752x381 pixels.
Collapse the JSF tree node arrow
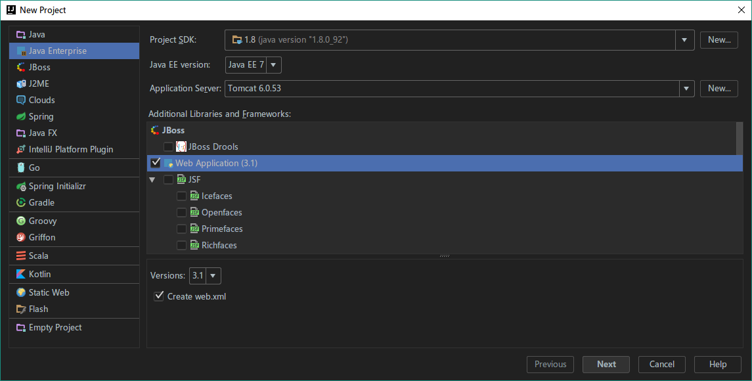[152, 180]
